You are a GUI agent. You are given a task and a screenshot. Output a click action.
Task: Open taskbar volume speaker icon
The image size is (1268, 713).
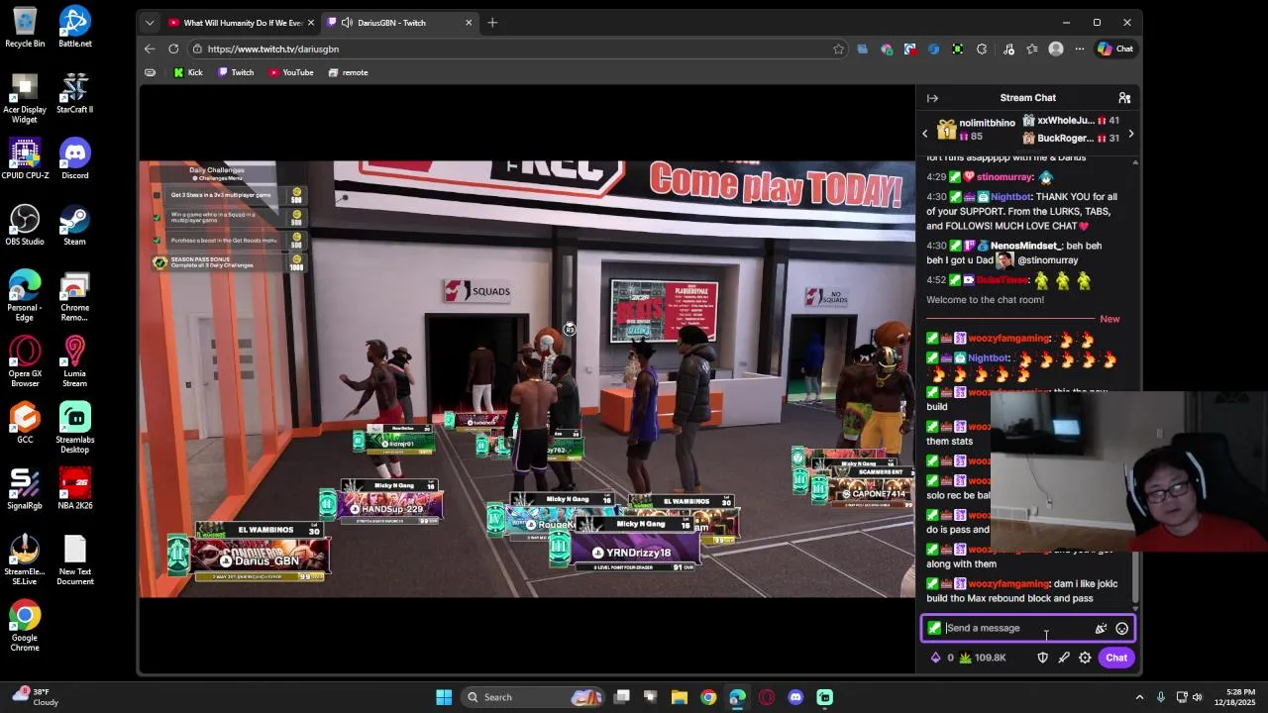click(1197, 697)
